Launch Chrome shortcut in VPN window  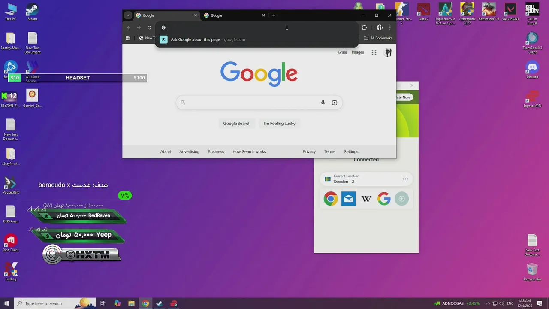(330, 199)
